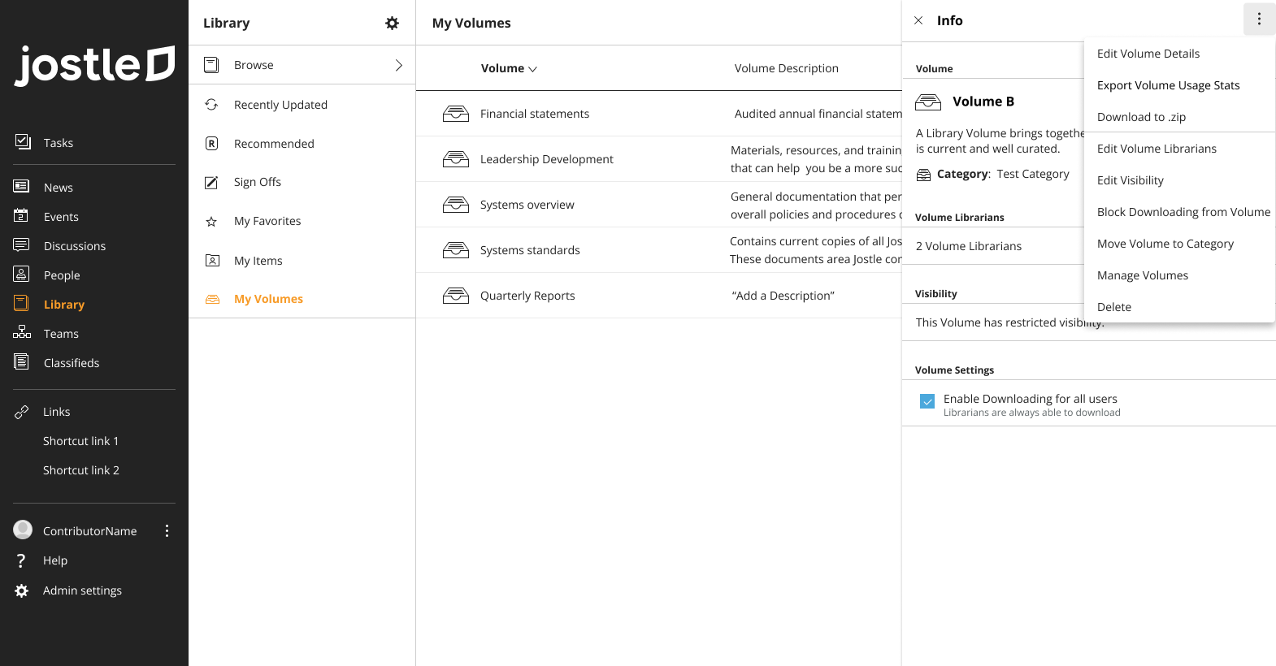Open Admin settings
1276x666 pixels.
click(82, 590)
